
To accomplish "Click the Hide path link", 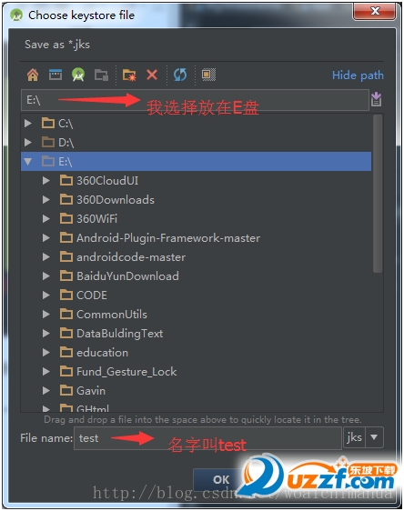I will coord(358,75).
